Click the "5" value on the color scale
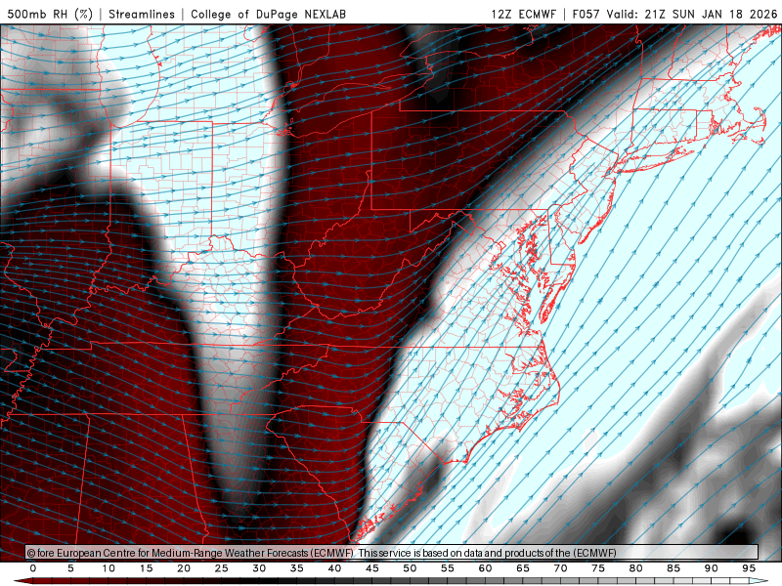The height and width of the screenshot is (586, 782). click(x=70, y=568)
